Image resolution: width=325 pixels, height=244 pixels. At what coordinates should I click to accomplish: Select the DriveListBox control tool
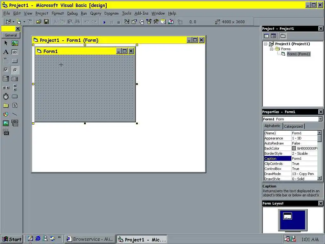(15, 97)
